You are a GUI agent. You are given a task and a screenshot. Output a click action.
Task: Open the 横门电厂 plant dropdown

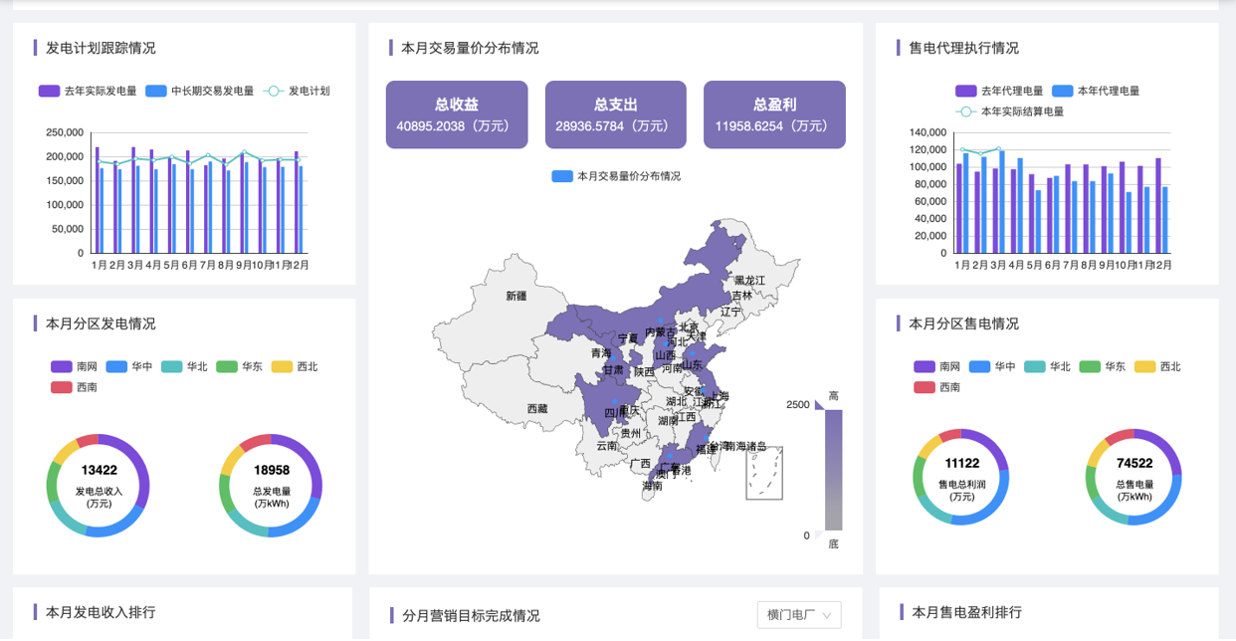(798, 614)
